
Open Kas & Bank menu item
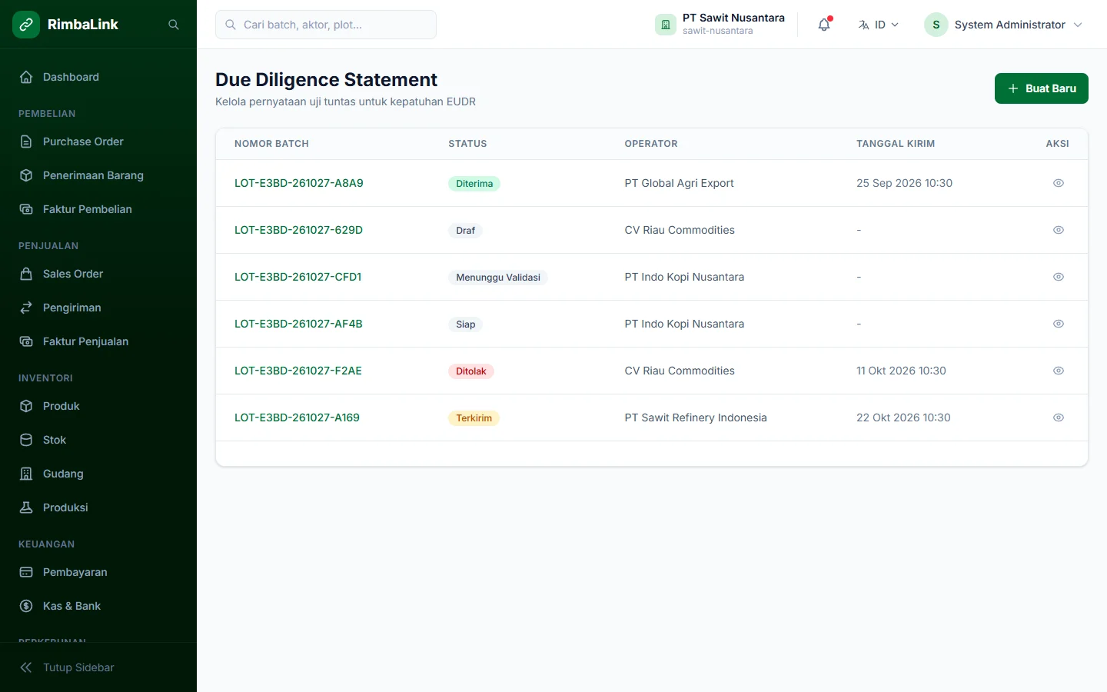pos(98,606)
